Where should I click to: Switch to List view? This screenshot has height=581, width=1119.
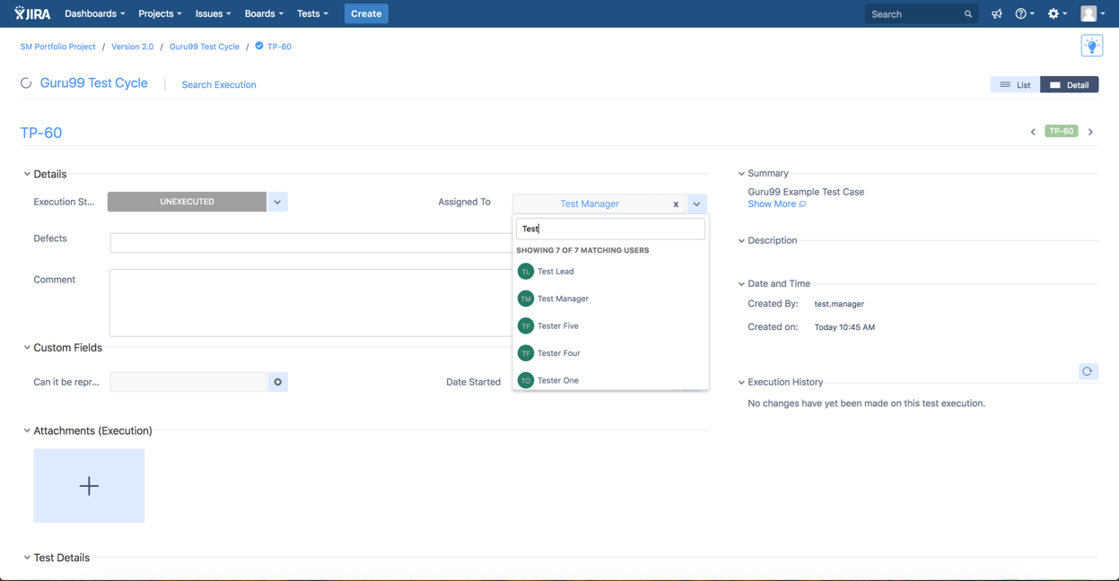1015,84
